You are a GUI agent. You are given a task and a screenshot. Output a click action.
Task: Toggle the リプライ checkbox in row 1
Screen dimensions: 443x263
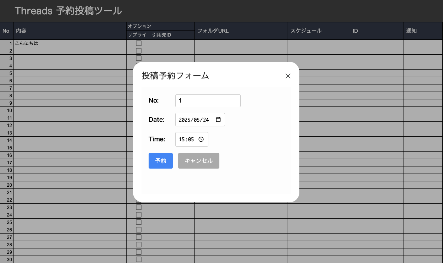tap(139, 43)
